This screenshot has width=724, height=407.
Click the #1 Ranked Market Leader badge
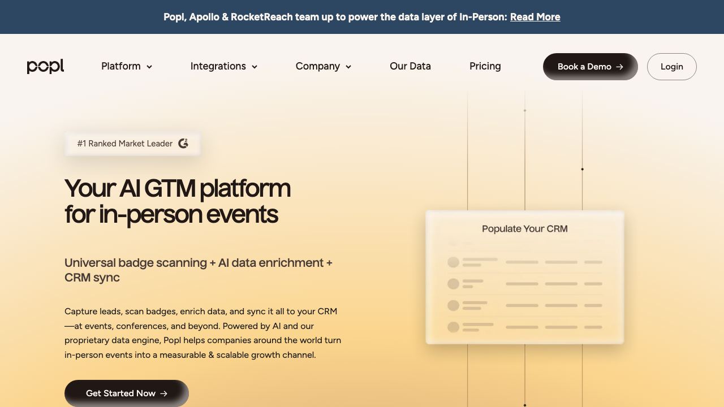click(x=132, y=144)
